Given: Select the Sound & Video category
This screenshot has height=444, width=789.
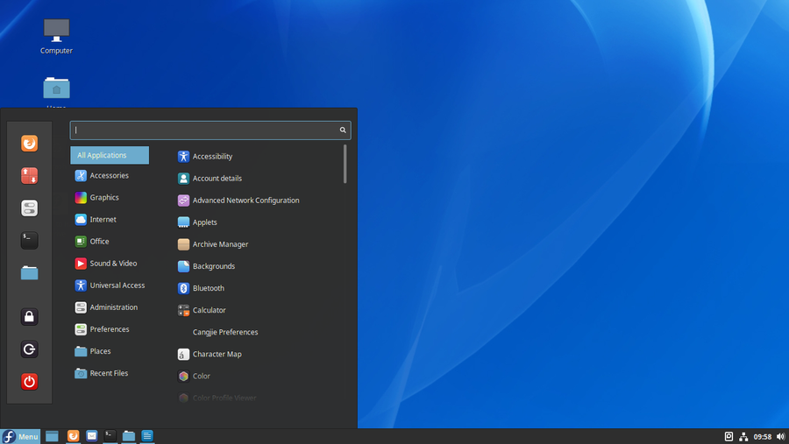Looking at the screenshot, I should (x=113, y=264).
